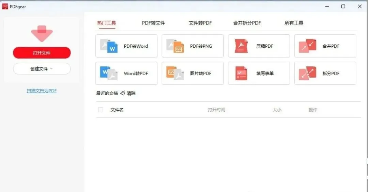Click the red 打开文件 button
Screen dimensions: 368x192
pyautogui.click(x=42, y=53)
